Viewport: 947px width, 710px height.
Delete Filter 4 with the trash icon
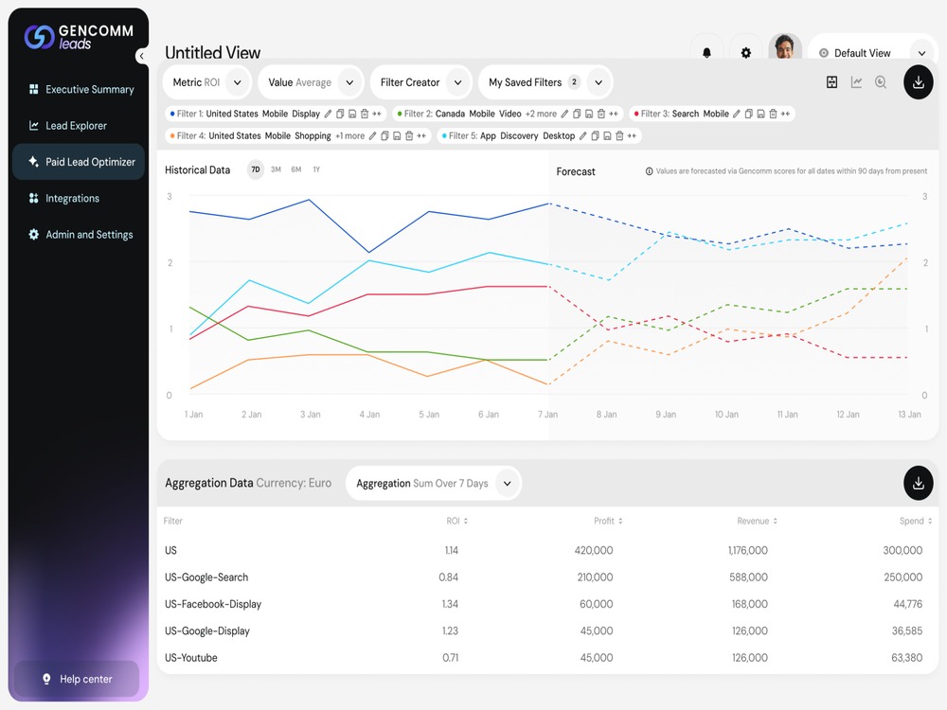click(x=409, y=135)
